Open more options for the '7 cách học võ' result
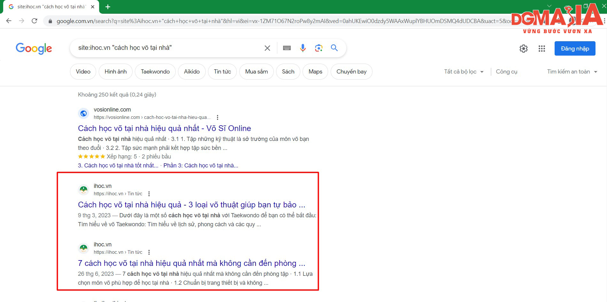Viewport: 607px width, 302px height. click(x=149, y=252)
